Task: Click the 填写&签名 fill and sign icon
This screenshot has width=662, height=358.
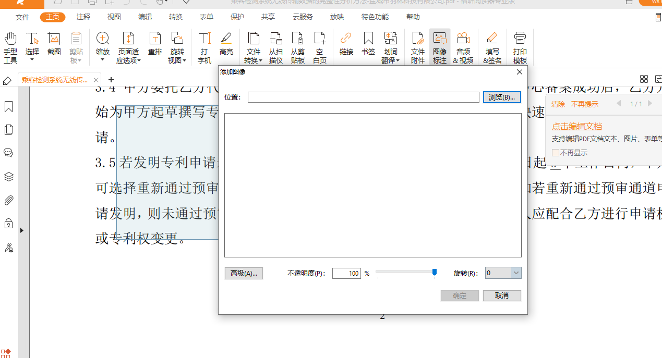Action: pyautogui.click(x=492, y=47)
